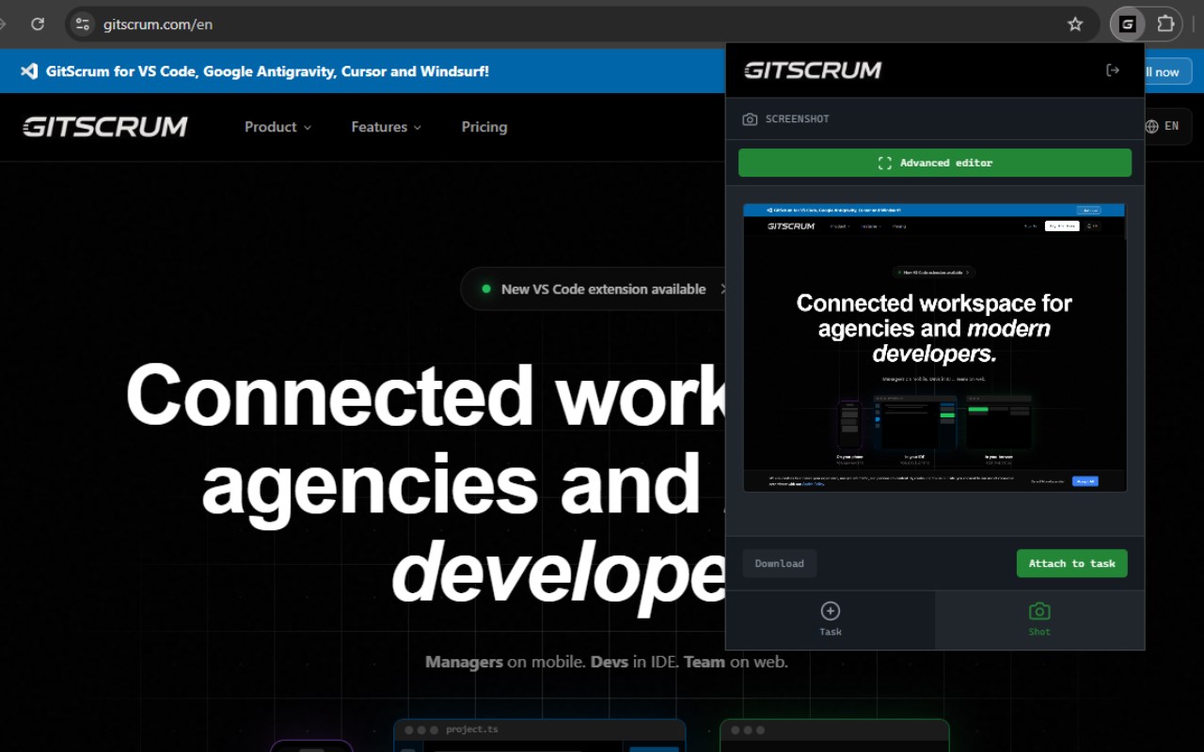
Task: Reload the page in the browser
Action: (x=38, y=24)
